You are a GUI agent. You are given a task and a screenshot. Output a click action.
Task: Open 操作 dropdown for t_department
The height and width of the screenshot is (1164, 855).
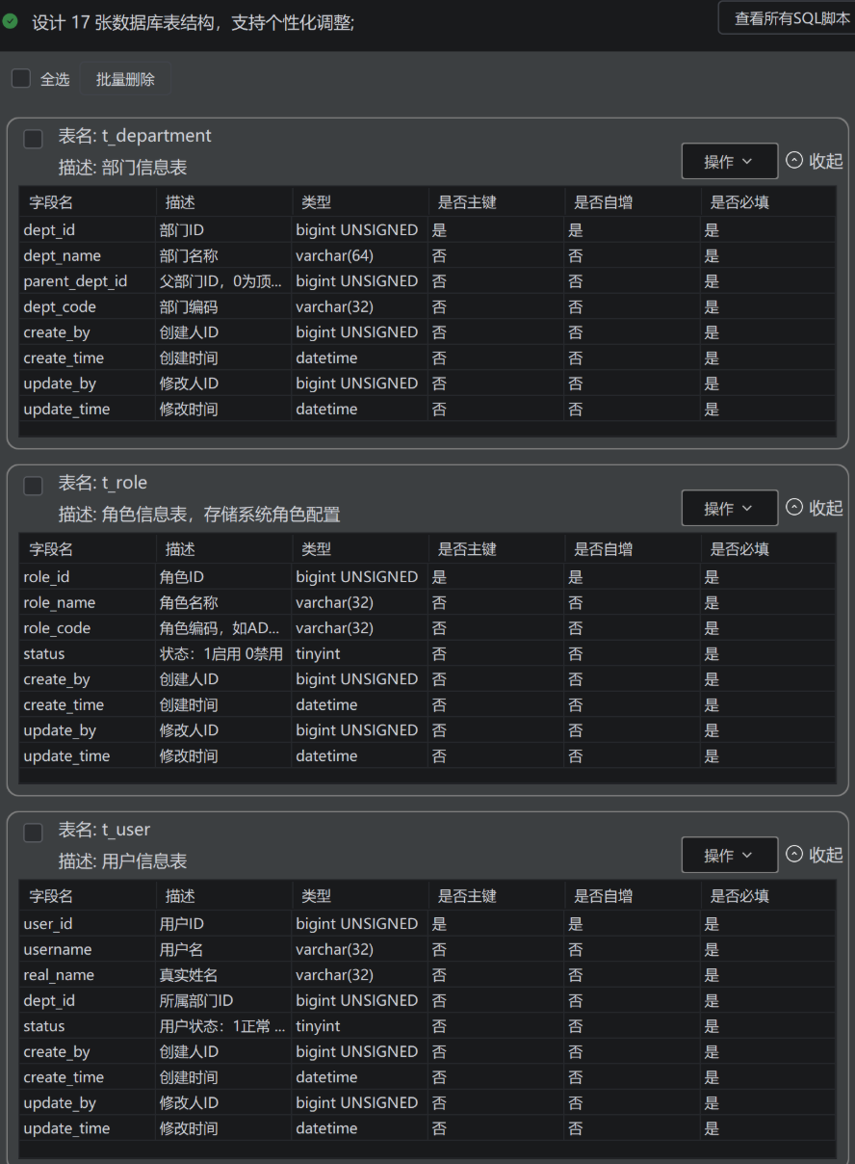pos(729,161)
